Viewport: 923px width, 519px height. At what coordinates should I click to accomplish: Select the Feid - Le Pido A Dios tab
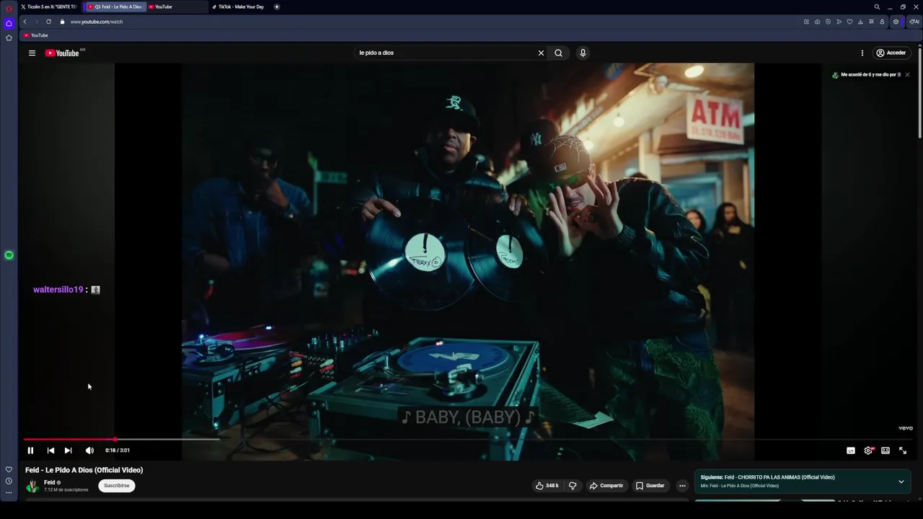pyautogui.click(x=115, y=6)
